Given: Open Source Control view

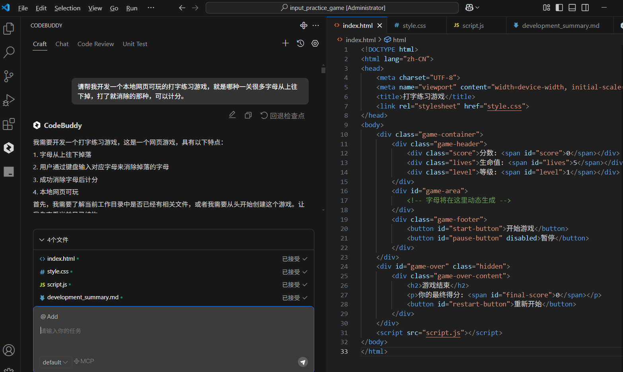Looking at the screenshot, I should [x=9, y=76].
